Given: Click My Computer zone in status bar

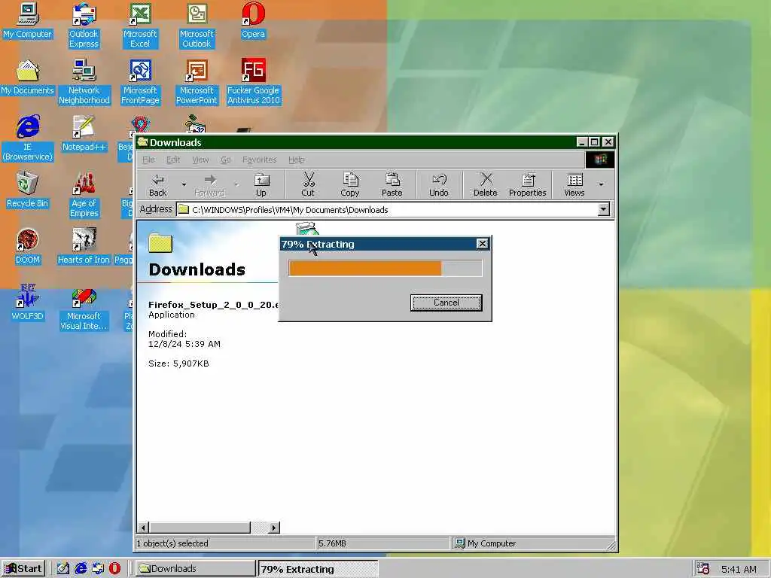Looking at the screenshot, I should pyautogui.click(x=492, y=543).
